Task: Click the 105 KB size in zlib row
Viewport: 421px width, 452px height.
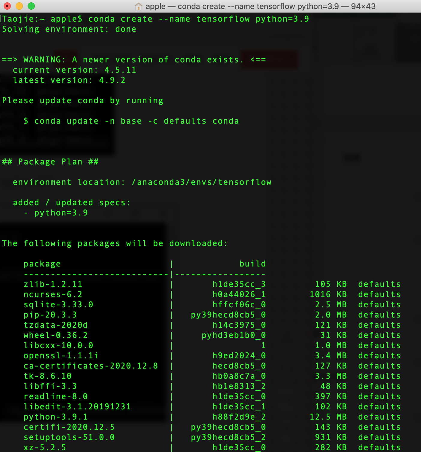Action: click(x=331, y=284)
